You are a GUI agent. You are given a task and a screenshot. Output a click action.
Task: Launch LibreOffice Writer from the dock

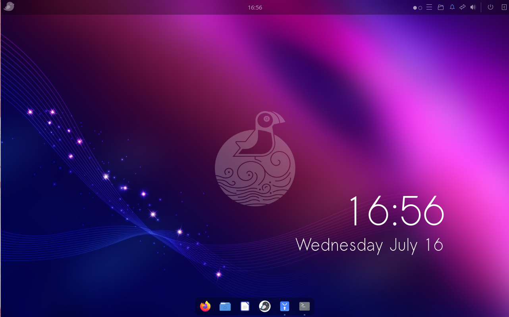[x=245, y=306]
